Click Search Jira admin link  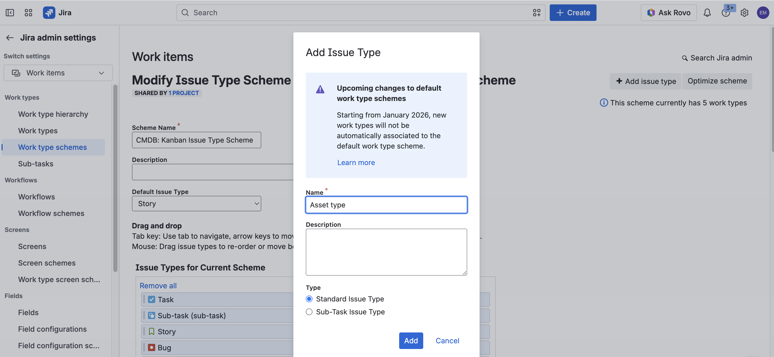point(717,58)
